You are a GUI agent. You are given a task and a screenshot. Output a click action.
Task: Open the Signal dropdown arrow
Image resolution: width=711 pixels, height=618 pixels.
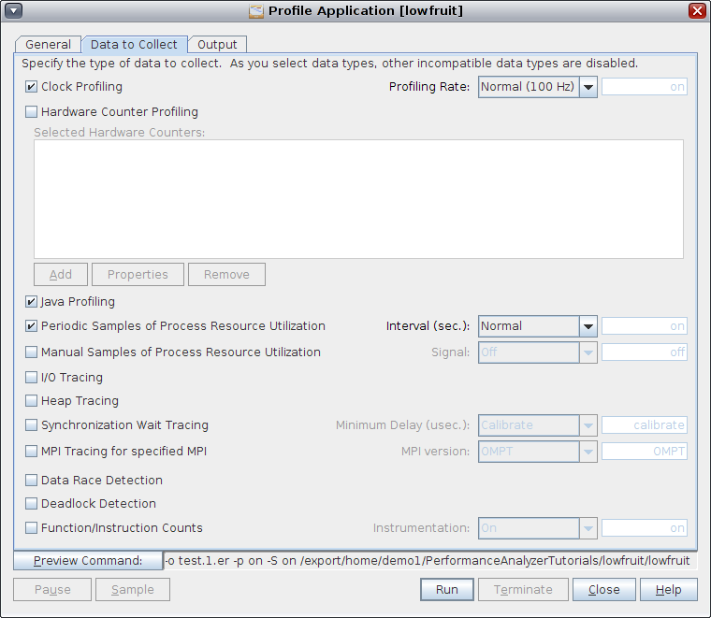pos(588,352)
